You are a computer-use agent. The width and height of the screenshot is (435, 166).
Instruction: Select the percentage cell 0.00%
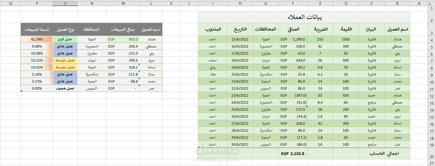(37, 88)
